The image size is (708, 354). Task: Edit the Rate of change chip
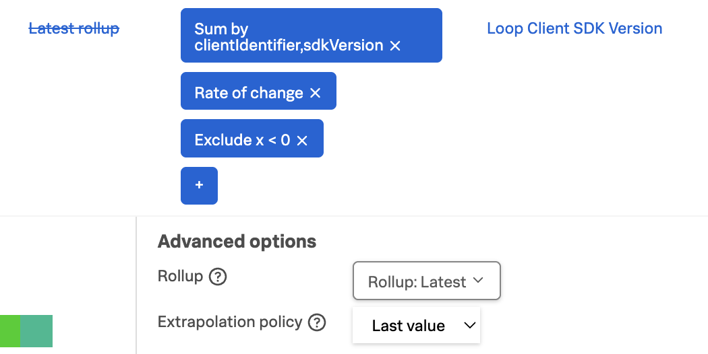click(x=248, y=94)
